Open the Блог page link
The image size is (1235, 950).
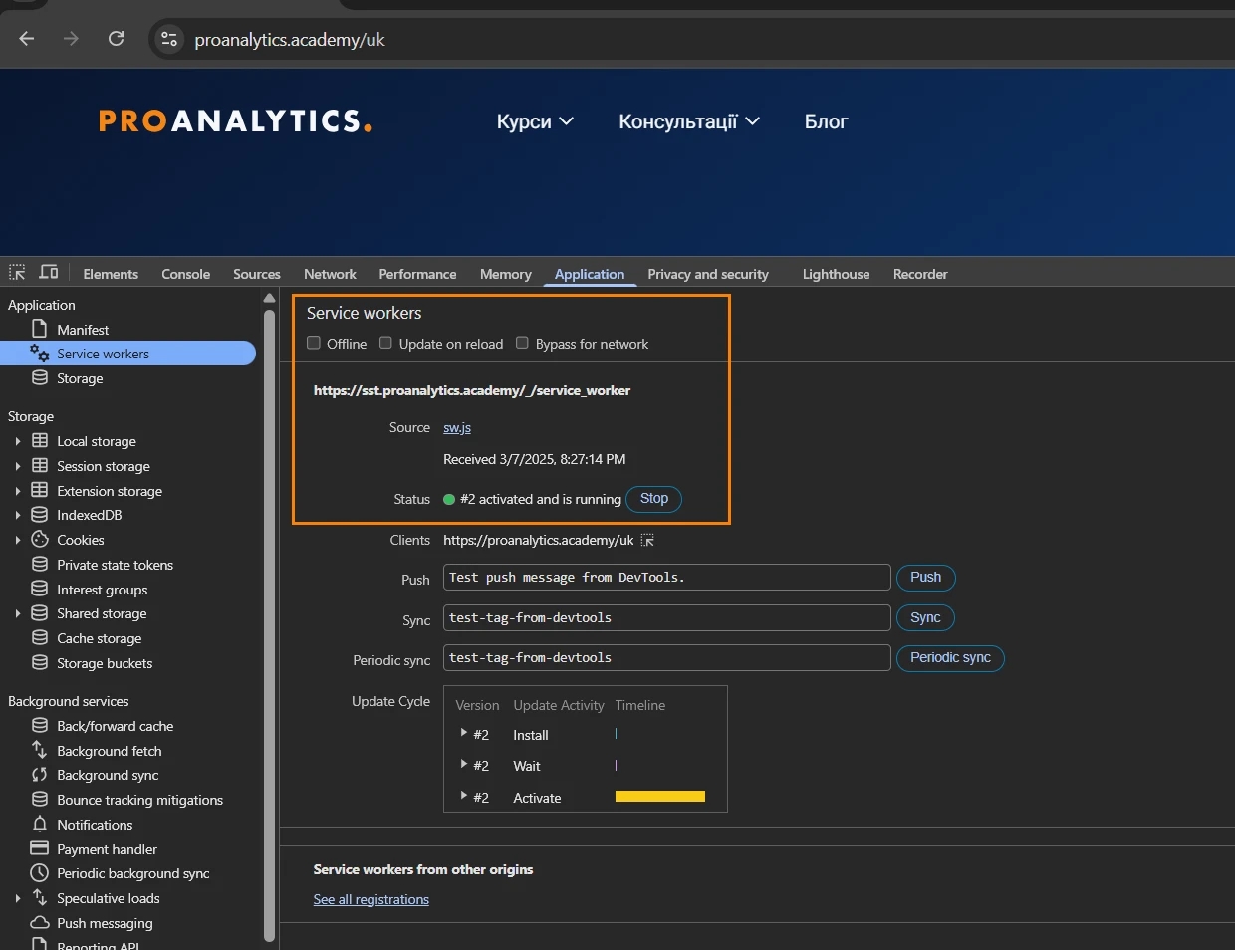[x=827, y=121]
